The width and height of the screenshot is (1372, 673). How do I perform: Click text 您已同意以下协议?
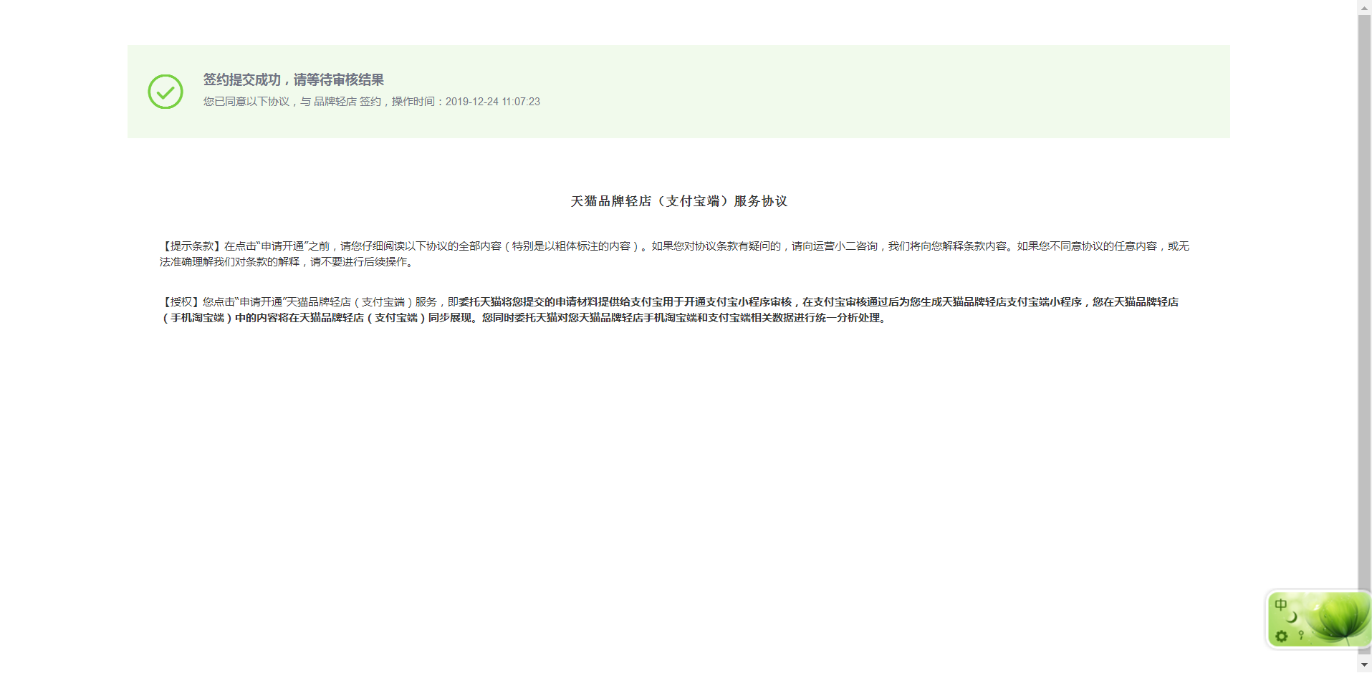(x=246, y=102)
